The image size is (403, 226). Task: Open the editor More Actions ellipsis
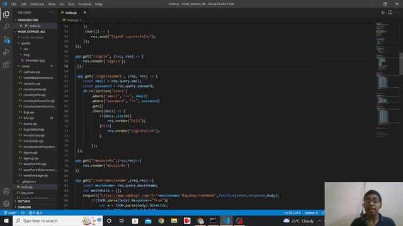[x=397, y=13]
